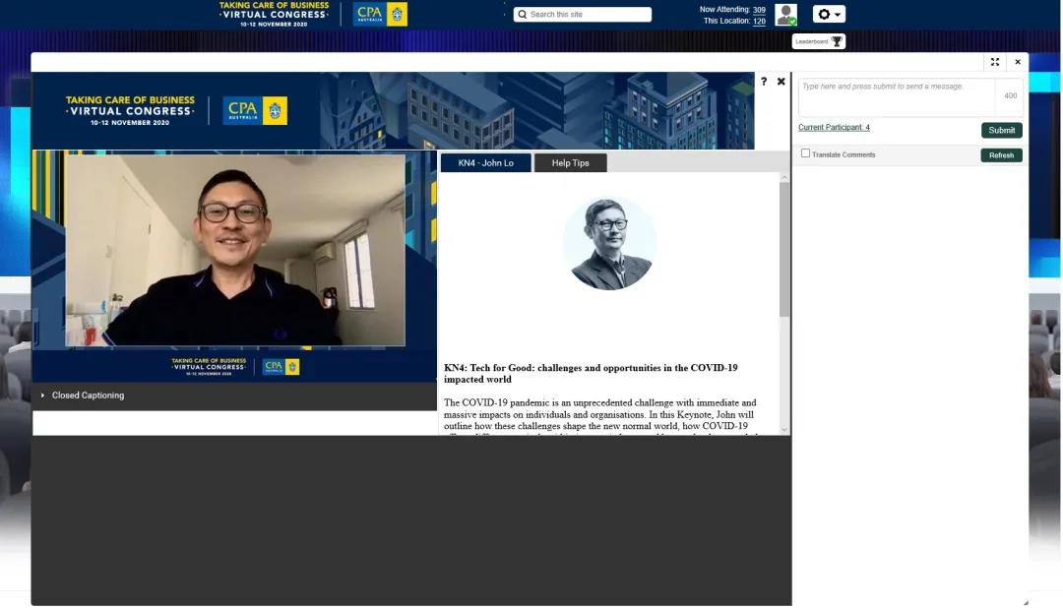Enable the Translate Comments checkbox

(805, 153)
